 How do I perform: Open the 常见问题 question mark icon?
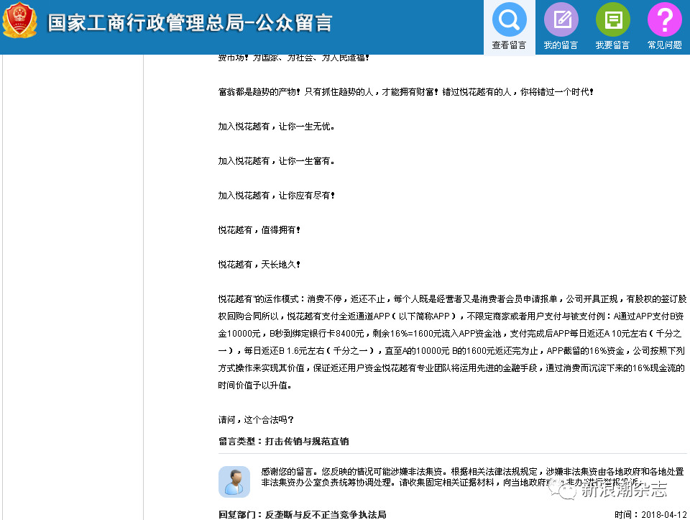[664, 19]
